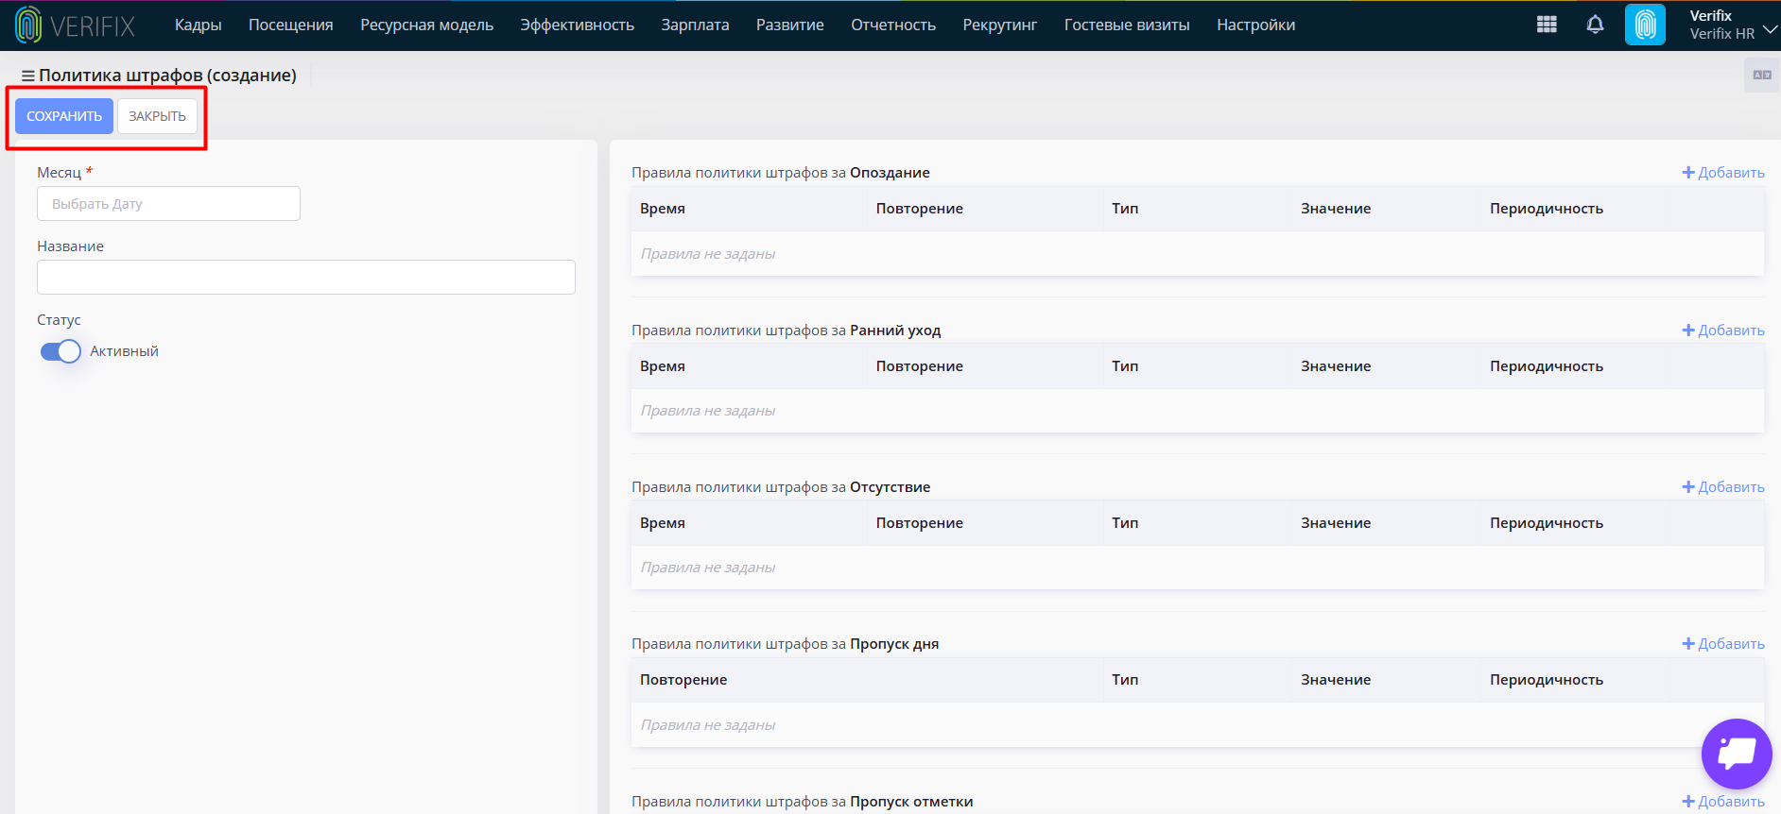
Task: Click the Закрыть button
Action: (x=157, y=116)
